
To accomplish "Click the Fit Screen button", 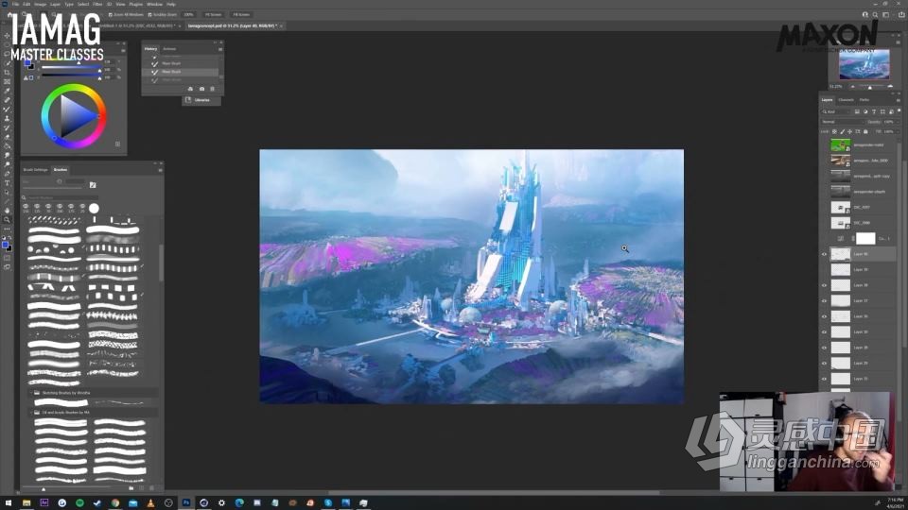I will (213, 14).
